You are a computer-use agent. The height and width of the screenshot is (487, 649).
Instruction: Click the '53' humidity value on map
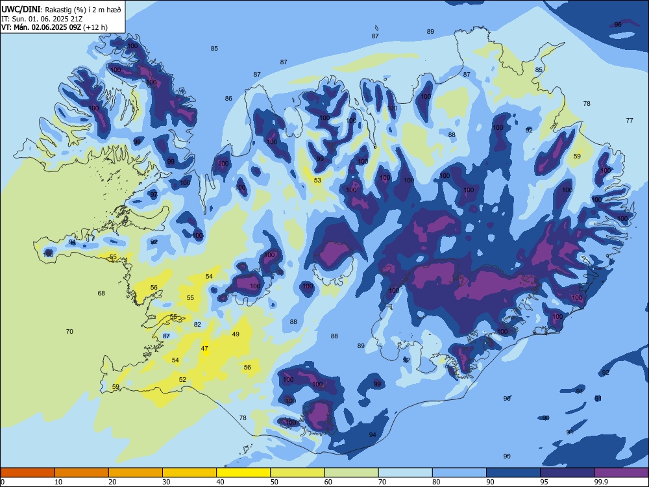[x=317, y=180]
